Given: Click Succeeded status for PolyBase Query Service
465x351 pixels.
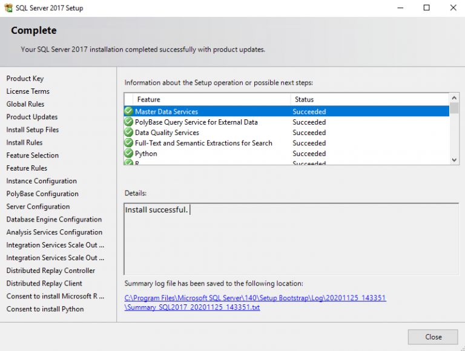Looking at the screenshot, I should coord(309,122).
